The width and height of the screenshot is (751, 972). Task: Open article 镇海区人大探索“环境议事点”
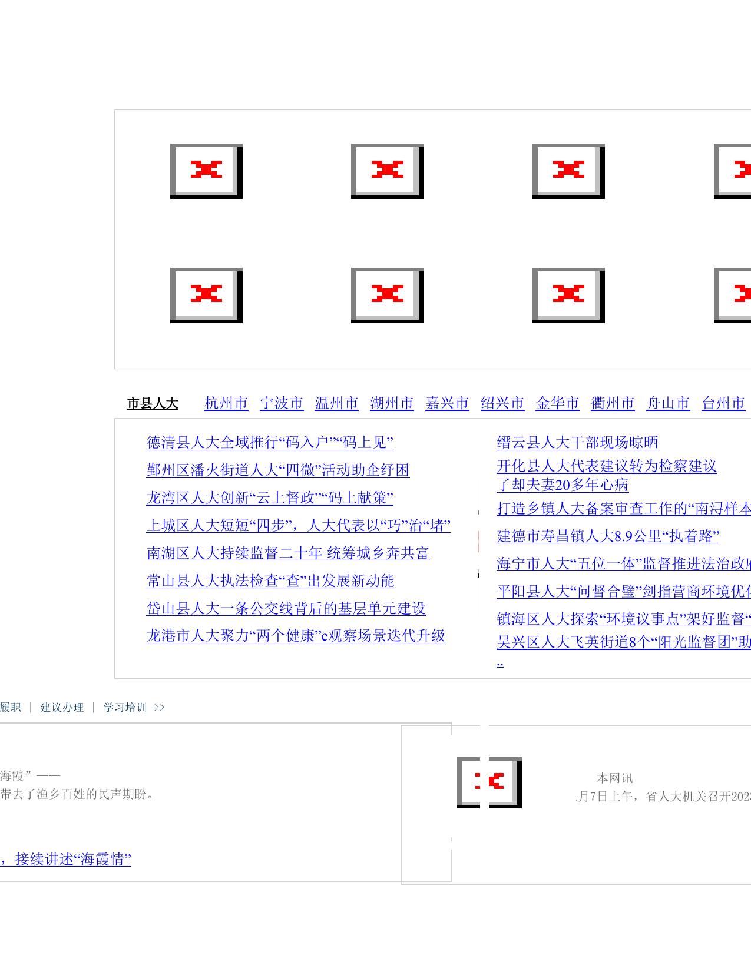click(x=624, y=619)
